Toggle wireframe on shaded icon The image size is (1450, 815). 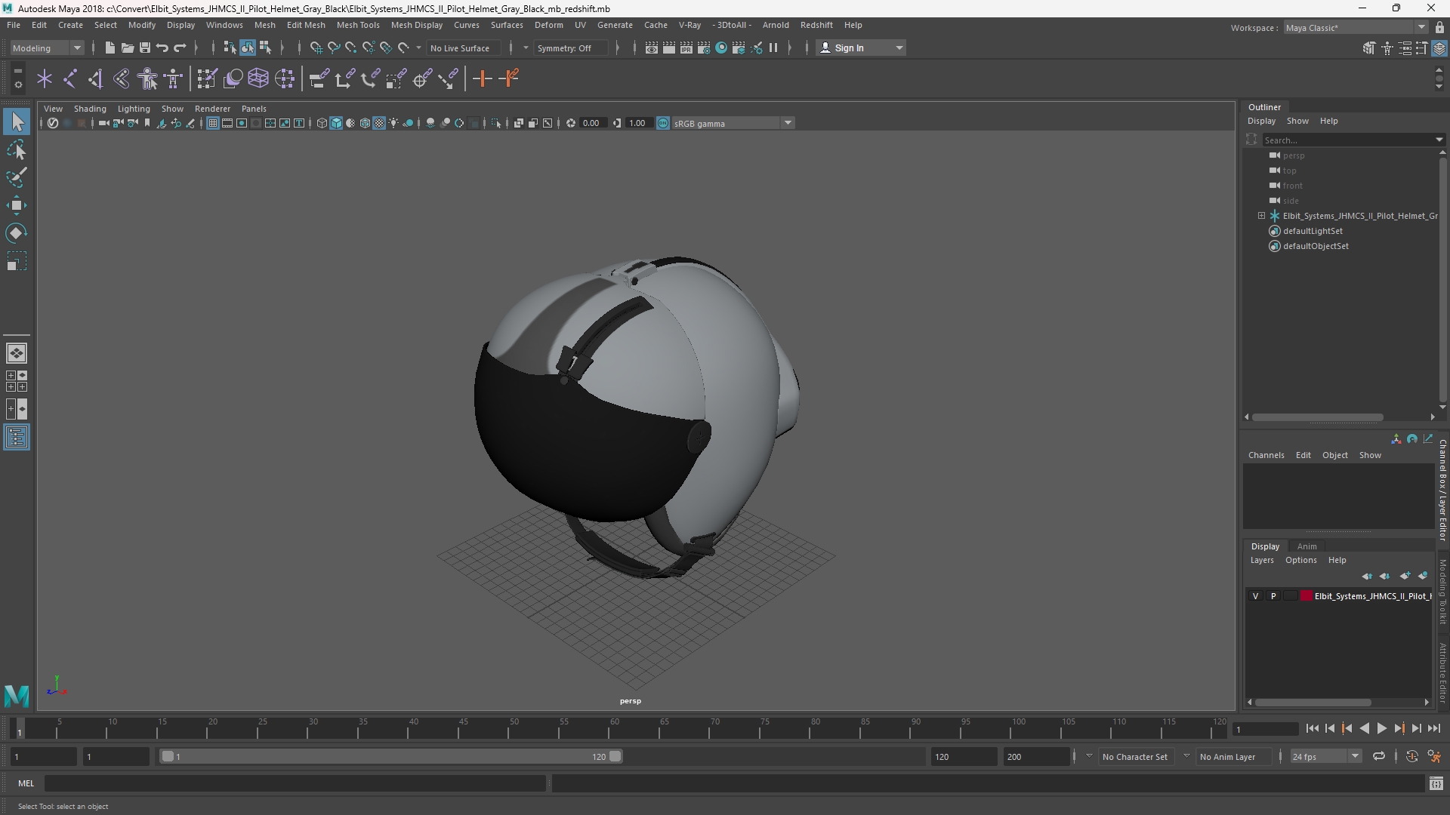[x=365, y=123]
